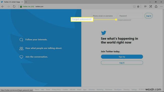This screenshot has width=164, height=92.
Task: Click the Twitter bird logo above headline
Action: [104, 33]
